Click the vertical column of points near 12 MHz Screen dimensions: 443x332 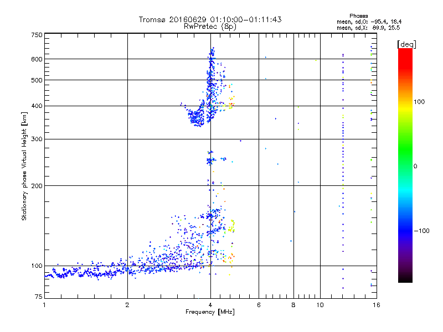tap(343, 171)
